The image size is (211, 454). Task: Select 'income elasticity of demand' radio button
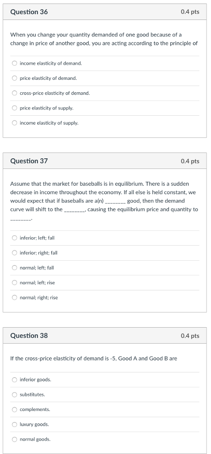(x=15, y=63)
